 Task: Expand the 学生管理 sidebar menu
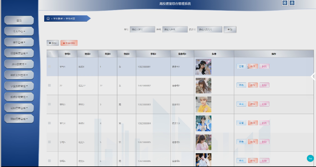point(19,42)
